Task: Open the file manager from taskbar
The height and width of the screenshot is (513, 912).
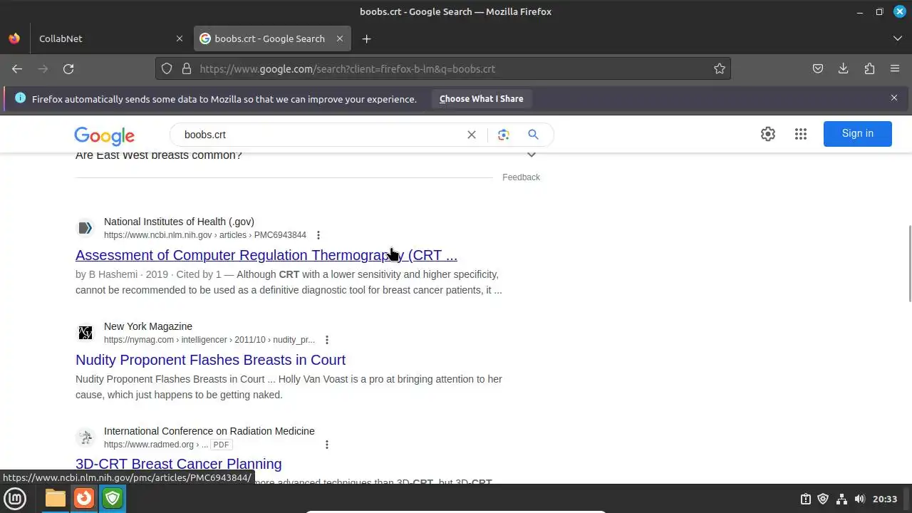Action: (x=56, y=499)
